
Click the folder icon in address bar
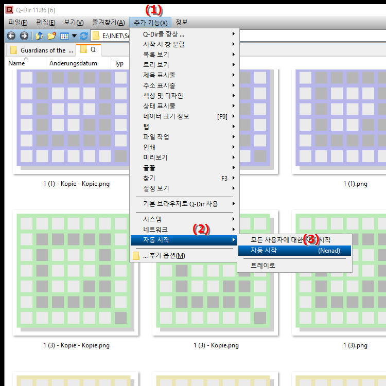[96, 36]
